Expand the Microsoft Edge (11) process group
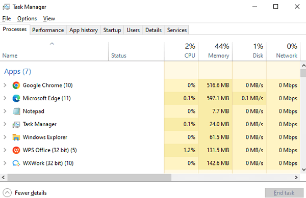The width and height of the screenshot is (306, 198). click(5, 98)
